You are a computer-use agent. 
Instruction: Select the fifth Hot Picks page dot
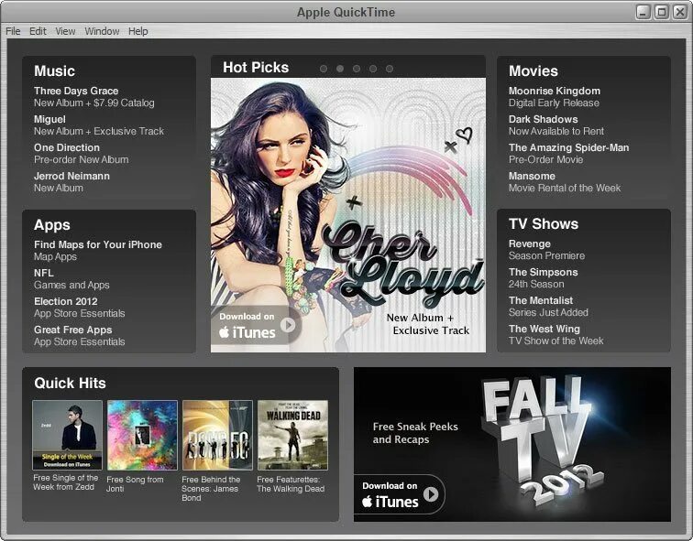(390, 69)
